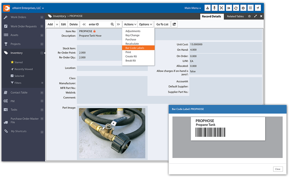Click the Delete button

coord(74,24)
